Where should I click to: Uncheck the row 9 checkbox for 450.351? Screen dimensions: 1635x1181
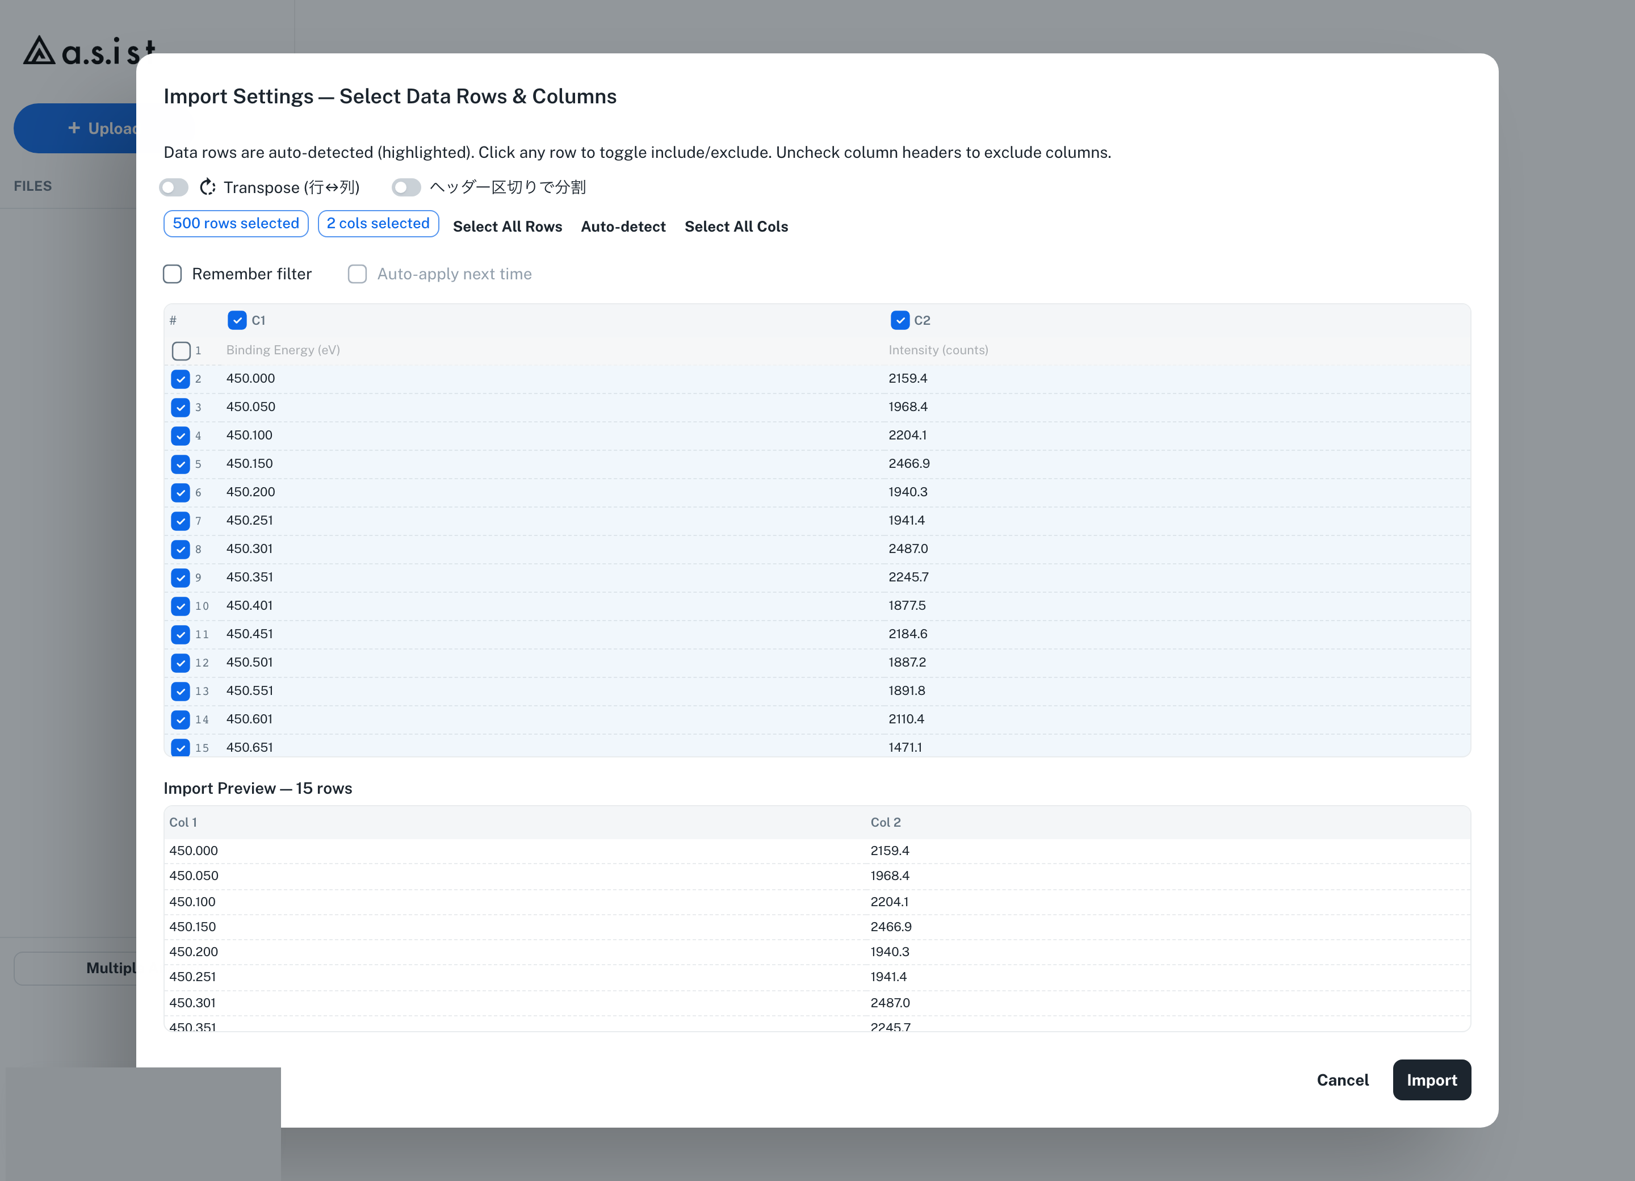click(180, 577)
